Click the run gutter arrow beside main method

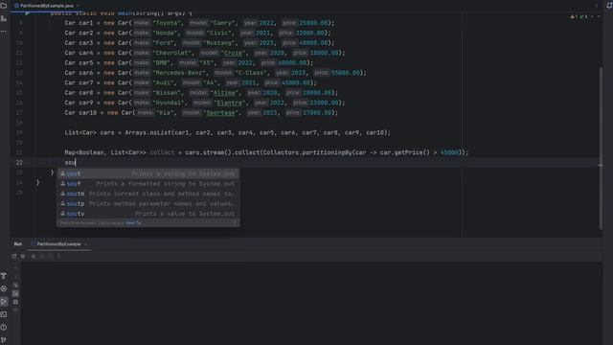pyautogui.click(x=27, y=12)
